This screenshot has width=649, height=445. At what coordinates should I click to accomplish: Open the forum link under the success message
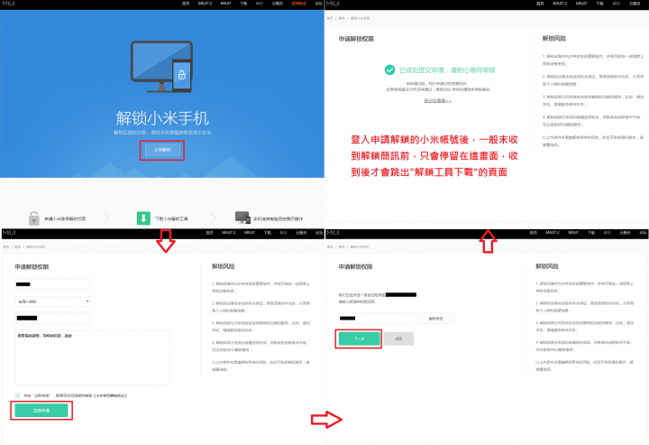437,101
